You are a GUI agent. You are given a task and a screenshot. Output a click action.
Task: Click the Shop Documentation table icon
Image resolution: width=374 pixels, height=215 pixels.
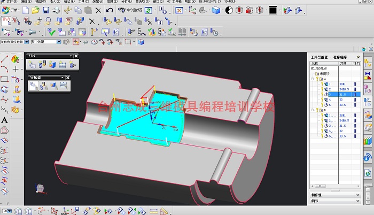pyautogui.click(x=82, y=32)
